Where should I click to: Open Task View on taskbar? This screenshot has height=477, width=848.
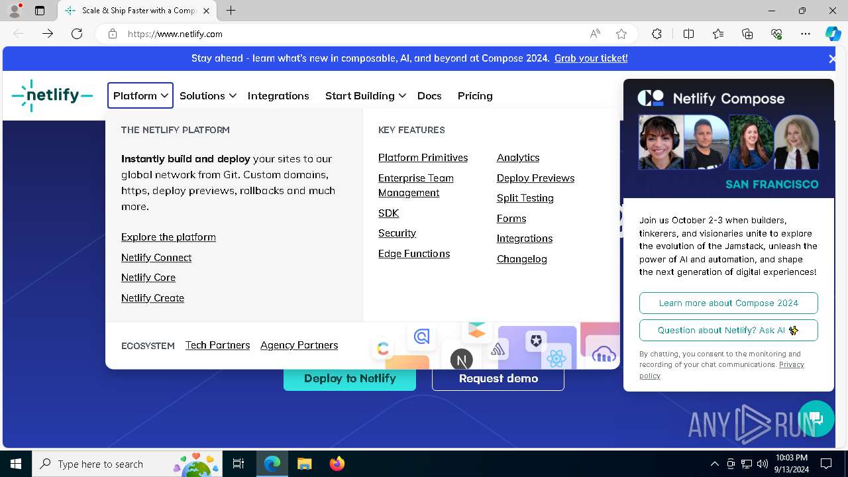point(238,464)
